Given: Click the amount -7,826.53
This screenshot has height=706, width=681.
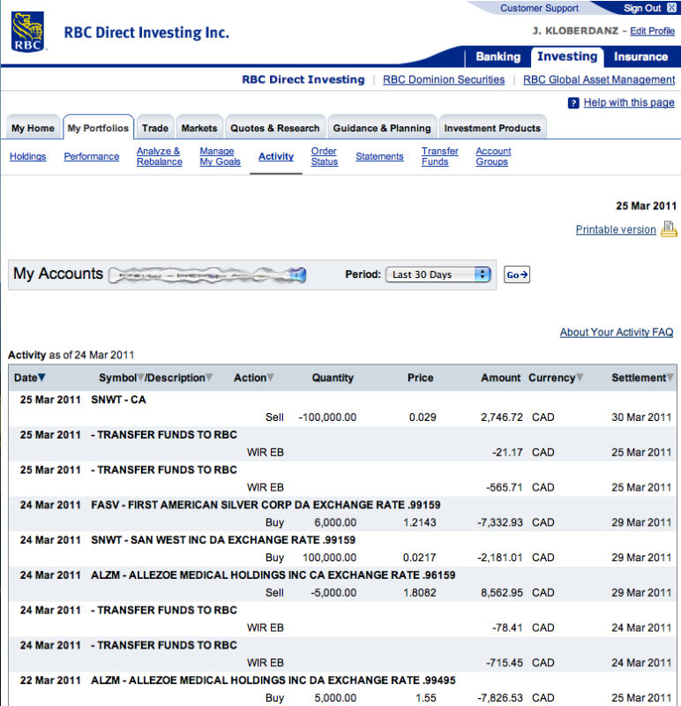Looking at the screenshot, I should (x=500, y=698).
